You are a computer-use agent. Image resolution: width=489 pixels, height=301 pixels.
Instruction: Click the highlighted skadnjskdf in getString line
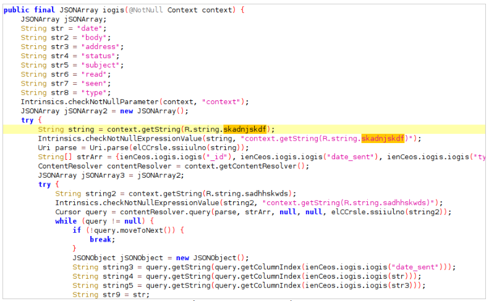245,129
